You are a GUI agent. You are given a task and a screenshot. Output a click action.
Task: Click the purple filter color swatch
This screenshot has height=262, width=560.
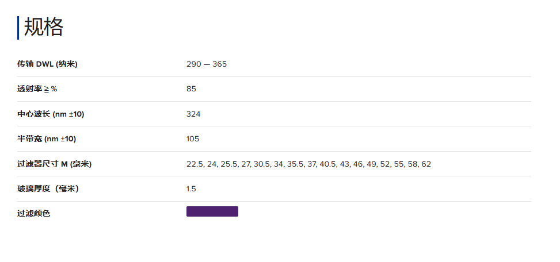tap(212, 211)
